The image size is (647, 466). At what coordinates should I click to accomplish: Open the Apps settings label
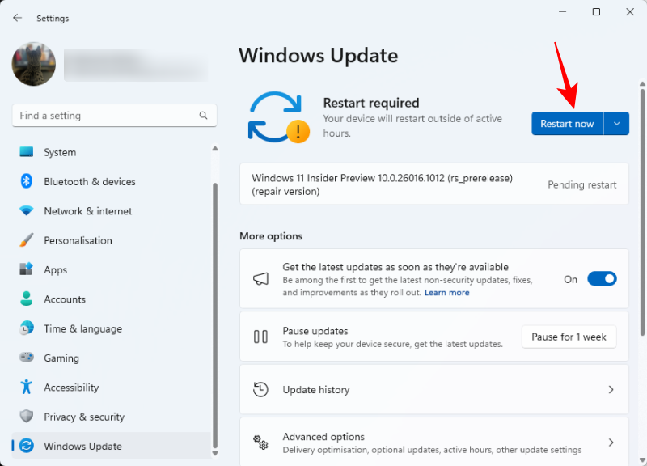click(56, 270)
